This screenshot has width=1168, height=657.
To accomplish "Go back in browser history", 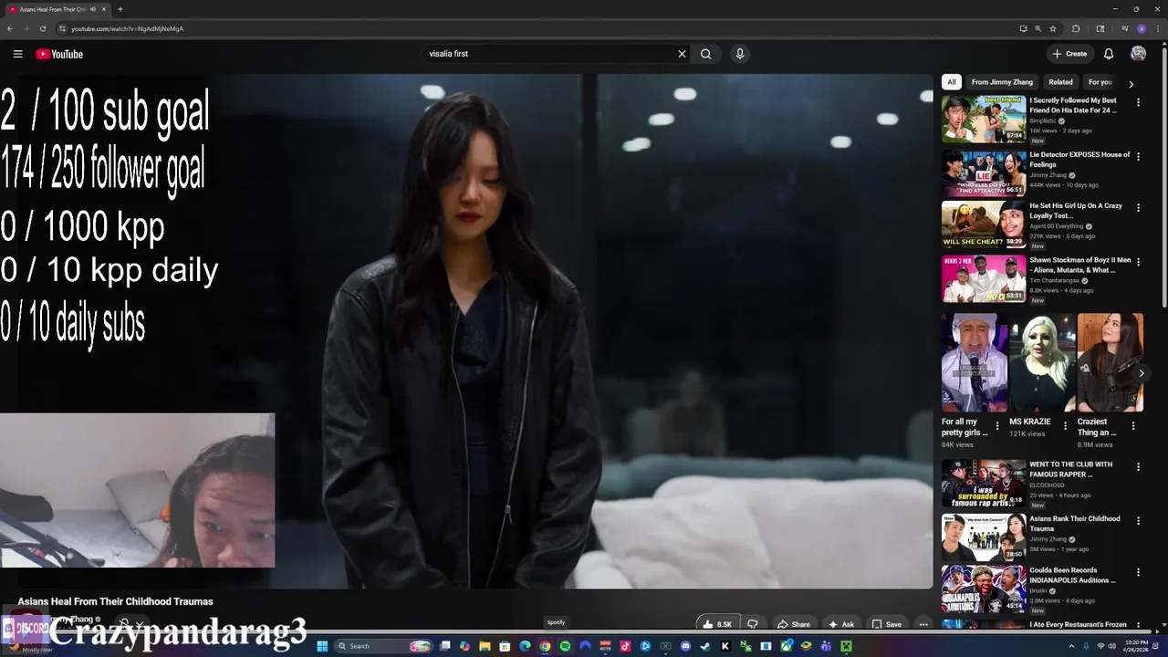I will point(10,28).
